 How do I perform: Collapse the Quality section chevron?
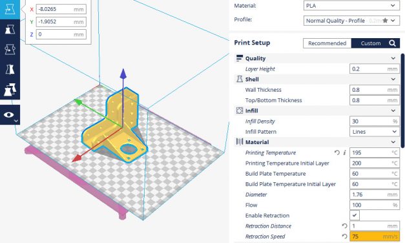[393, 58]
